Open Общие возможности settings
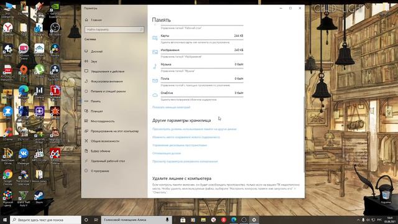Screen dimensions: 398x224 (x=105, y=141)
